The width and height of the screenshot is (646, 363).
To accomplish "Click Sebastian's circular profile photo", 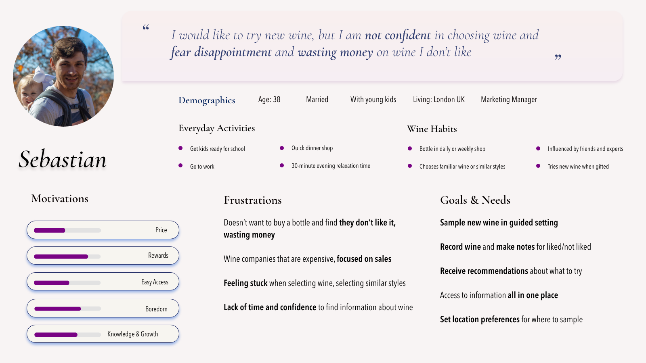I will pos(63,76).
